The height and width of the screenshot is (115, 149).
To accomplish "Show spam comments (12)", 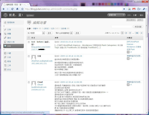I will point(55,28).
